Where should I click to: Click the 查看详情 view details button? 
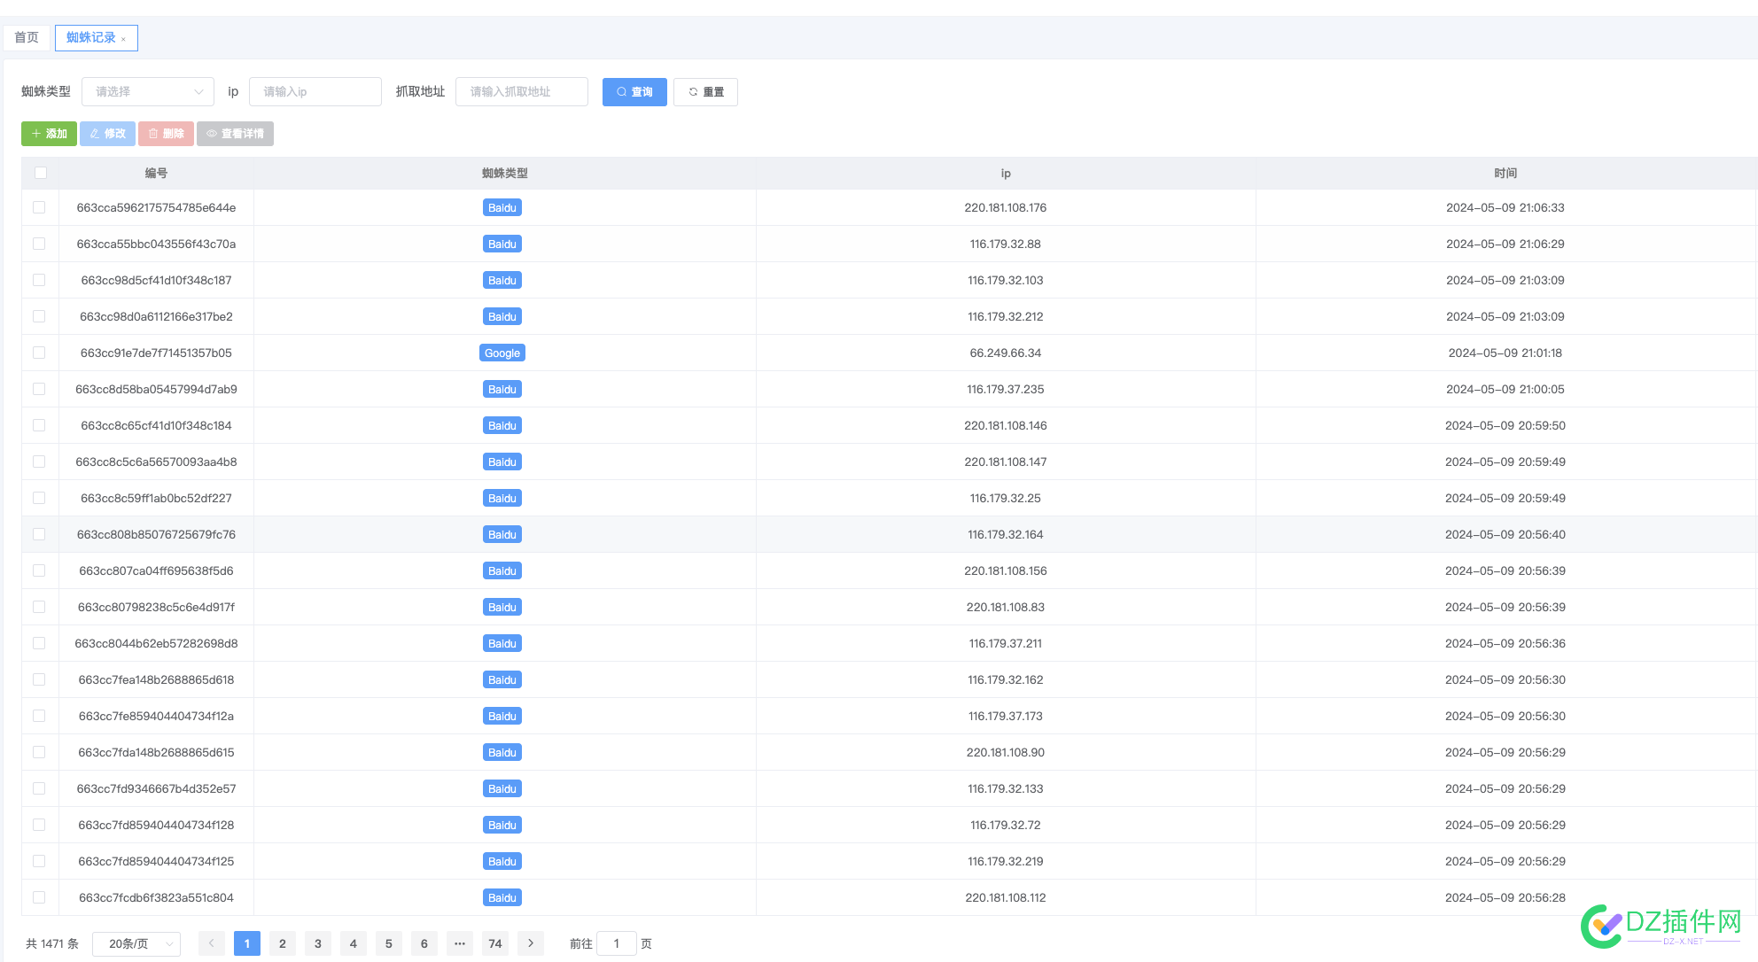click(235, 134)
